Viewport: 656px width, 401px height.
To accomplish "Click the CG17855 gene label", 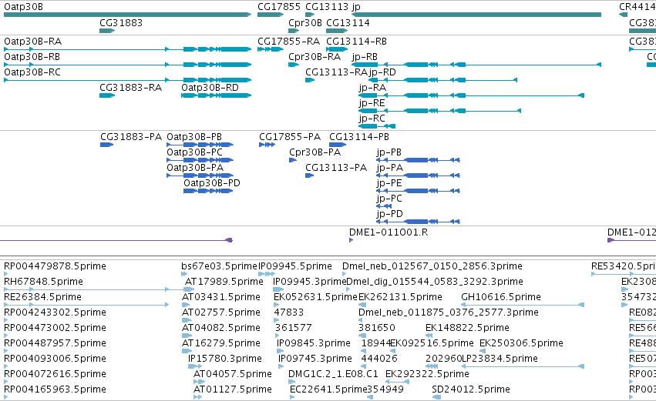I will 278,7.
